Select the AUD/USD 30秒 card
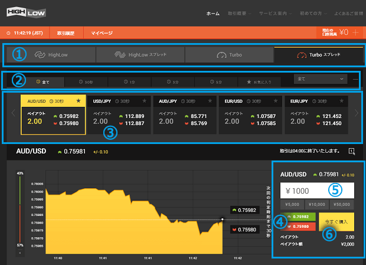Viewport: 366px width, 265px height. 53,114
